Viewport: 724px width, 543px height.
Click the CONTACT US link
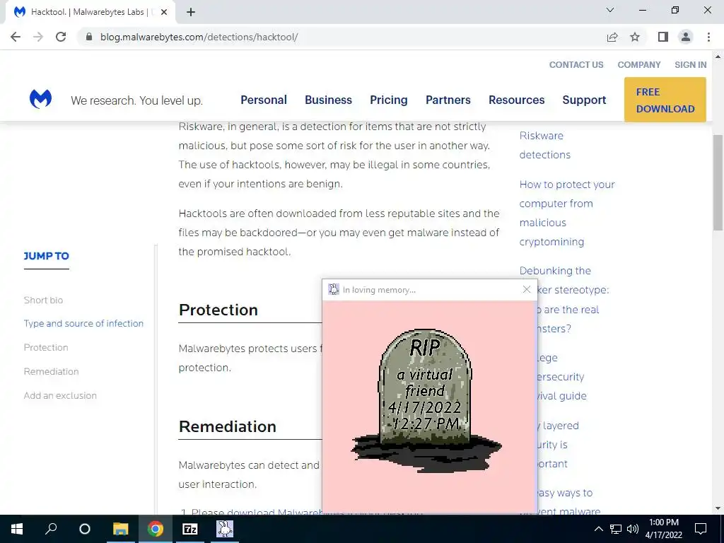[576, 64]
